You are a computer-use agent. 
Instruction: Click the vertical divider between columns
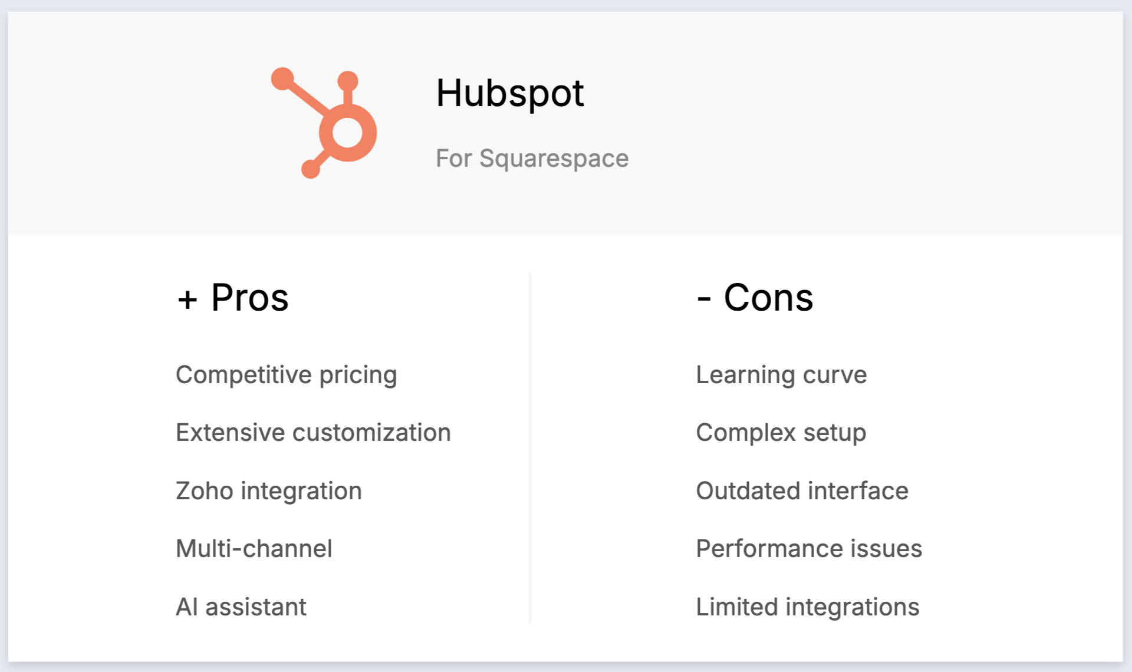click(x=530, y=448)
